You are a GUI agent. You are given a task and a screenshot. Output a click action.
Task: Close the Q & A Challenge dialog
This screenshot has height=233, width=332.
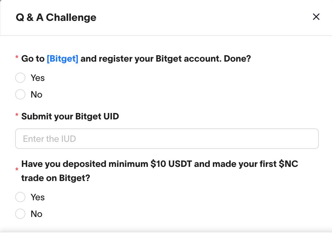coord(316,17)
